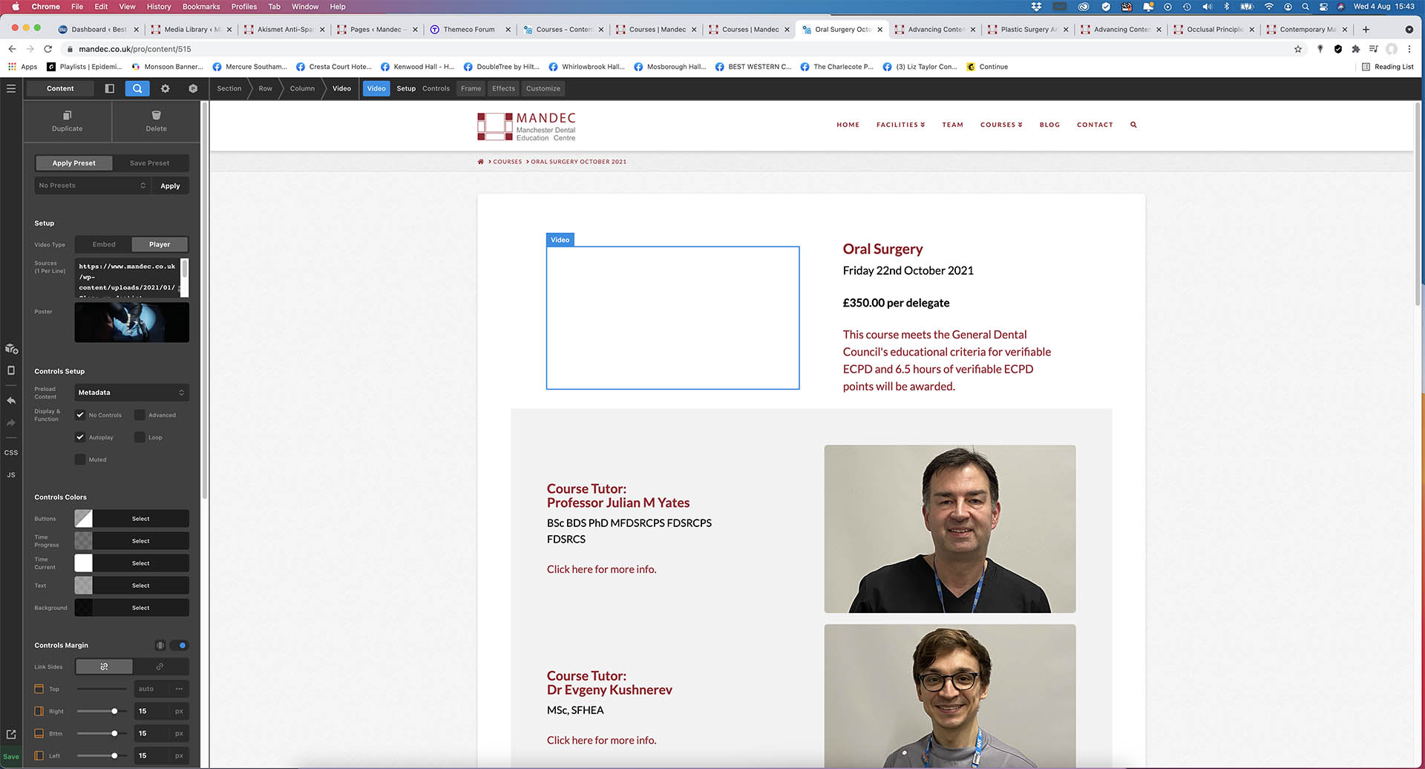
Task: Open the layout panel icon beside Content
Action: click(x=110, y=88)
